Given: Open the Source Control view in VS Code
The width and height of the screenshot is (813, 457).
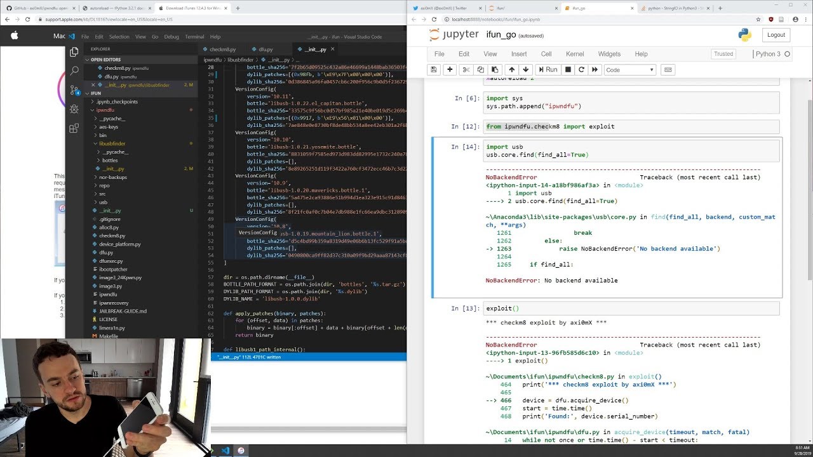Looking at the screenshot, I should 74,90.
